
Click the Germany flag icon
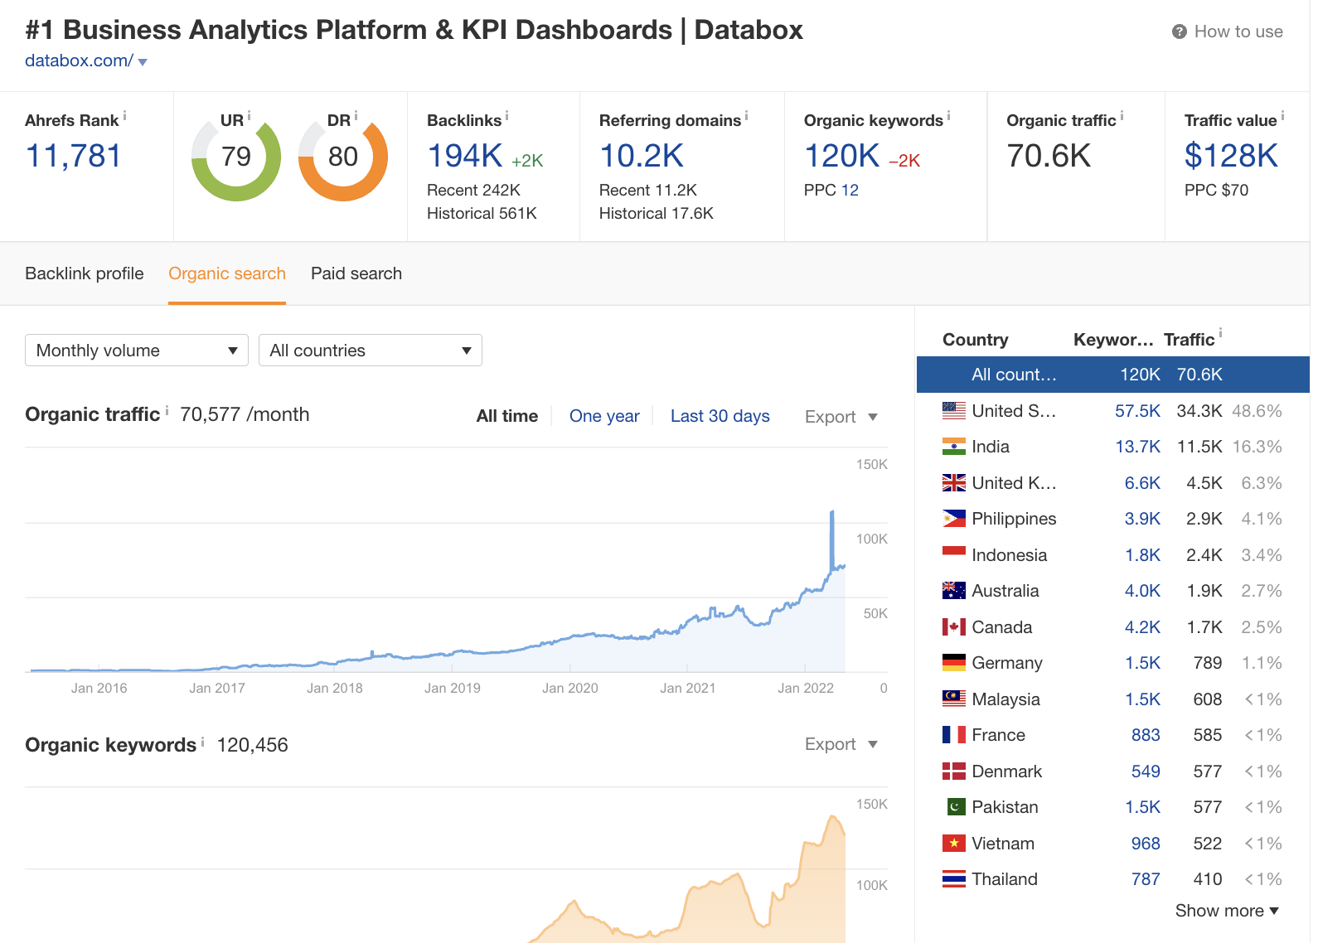(x=954, y=663)
